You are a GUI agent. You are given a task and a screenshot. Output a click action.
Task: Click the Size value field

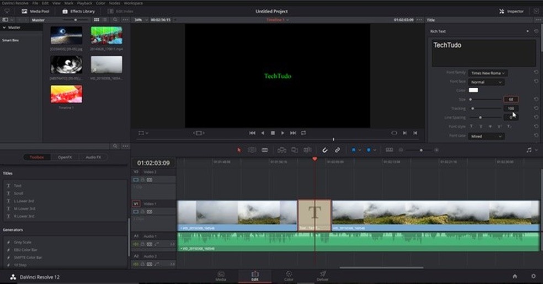(x=511, y=99)
